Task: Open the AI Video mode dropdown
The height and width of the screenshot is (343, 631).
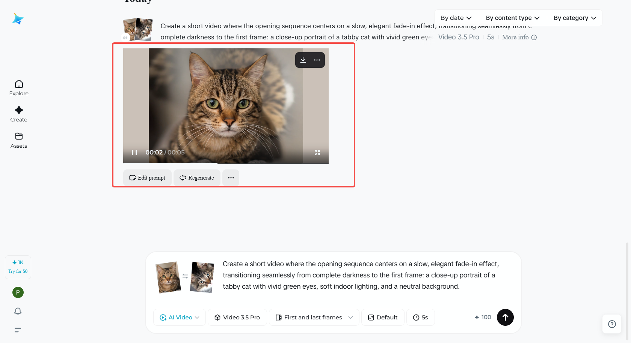Action: coord(180,318)
